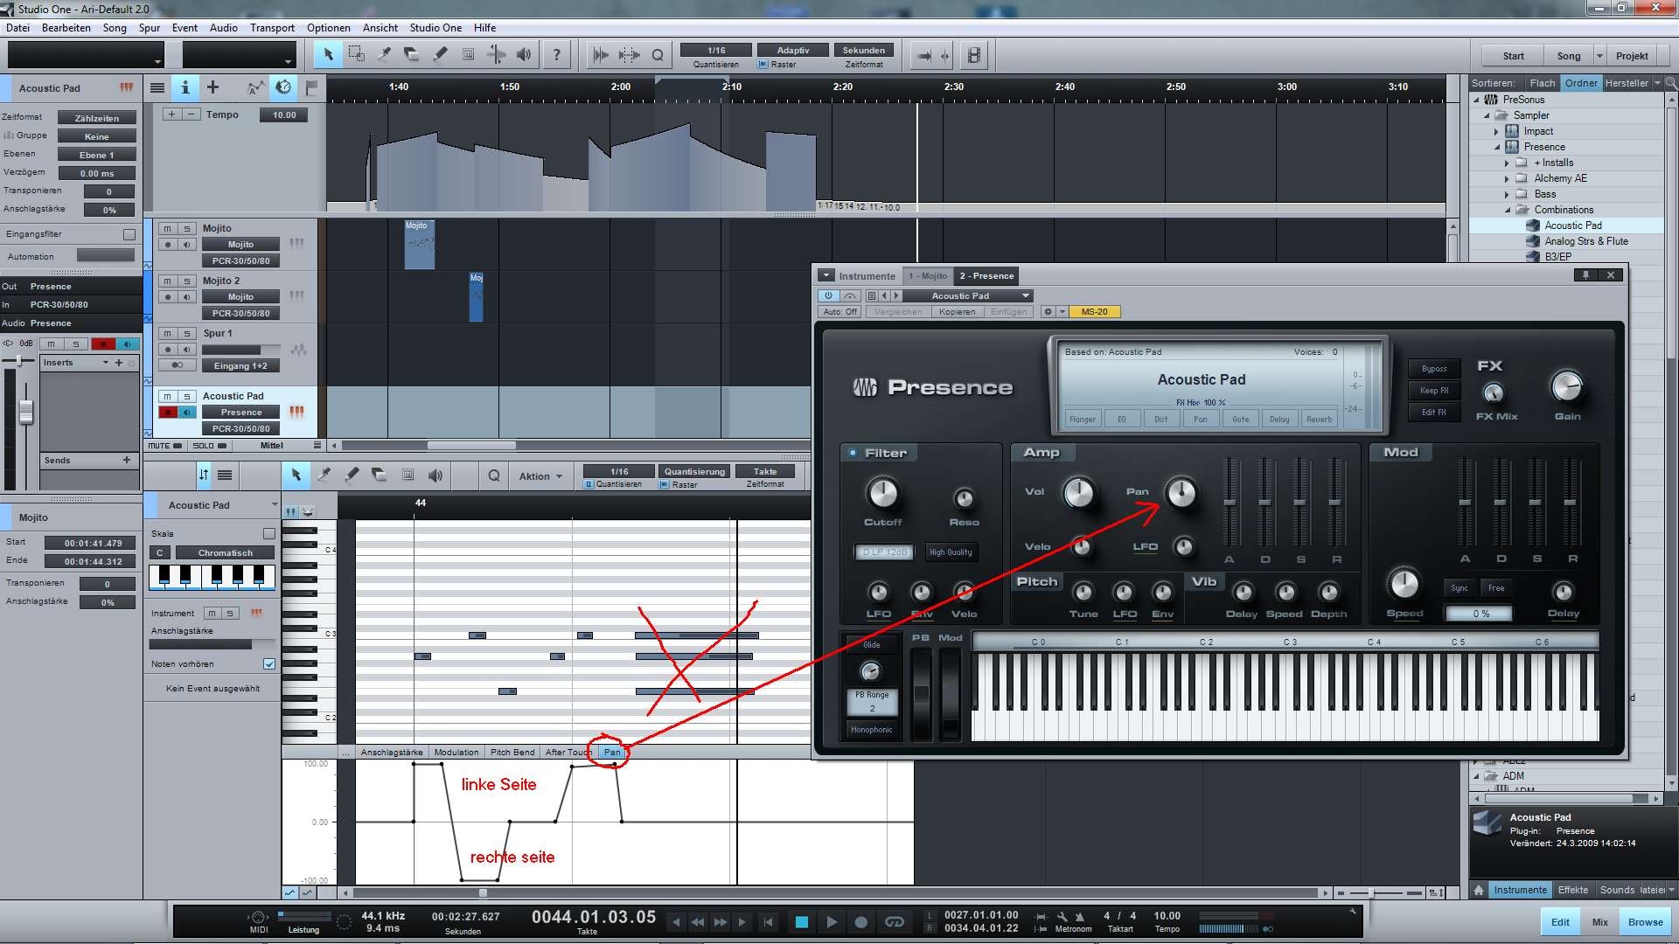Screen dimensions: 1679x944
Task: Expand the Bass folder in browser
Action: pos(1507,194)
